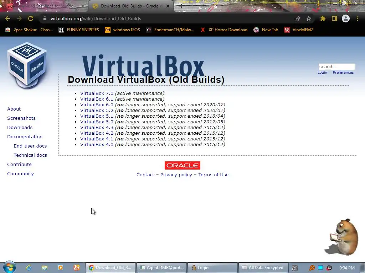365x273 pixels.
Task: Switch to Agent.DMR@prot... taskbar window
Action: coord(161,268)
